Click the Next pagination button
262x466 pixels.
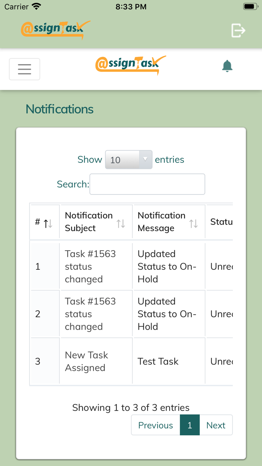tap(216, 425)
